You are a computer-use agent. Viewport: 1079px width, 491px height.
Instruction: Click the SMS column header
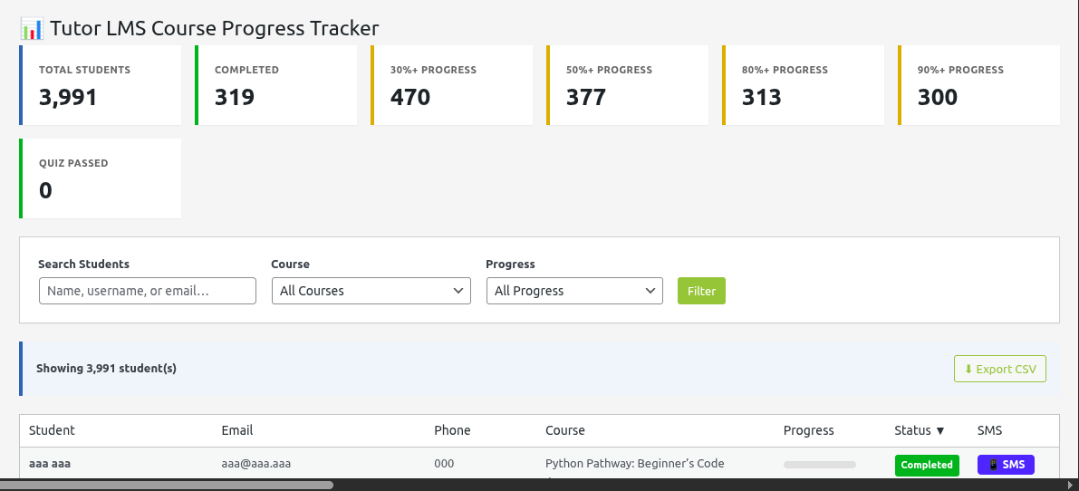click(x=989, y=430)
